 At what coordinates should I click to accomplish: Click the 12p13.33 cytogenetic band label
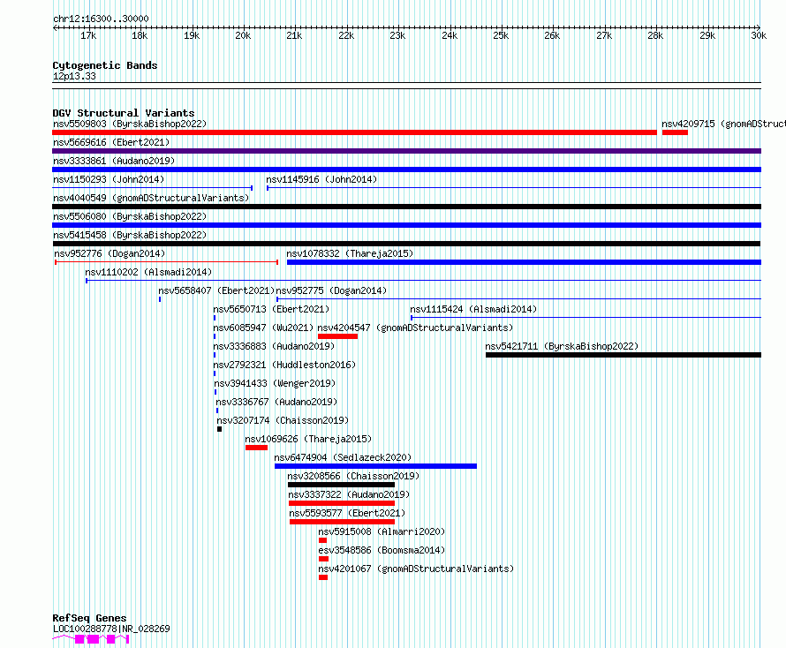click(74, 76)
